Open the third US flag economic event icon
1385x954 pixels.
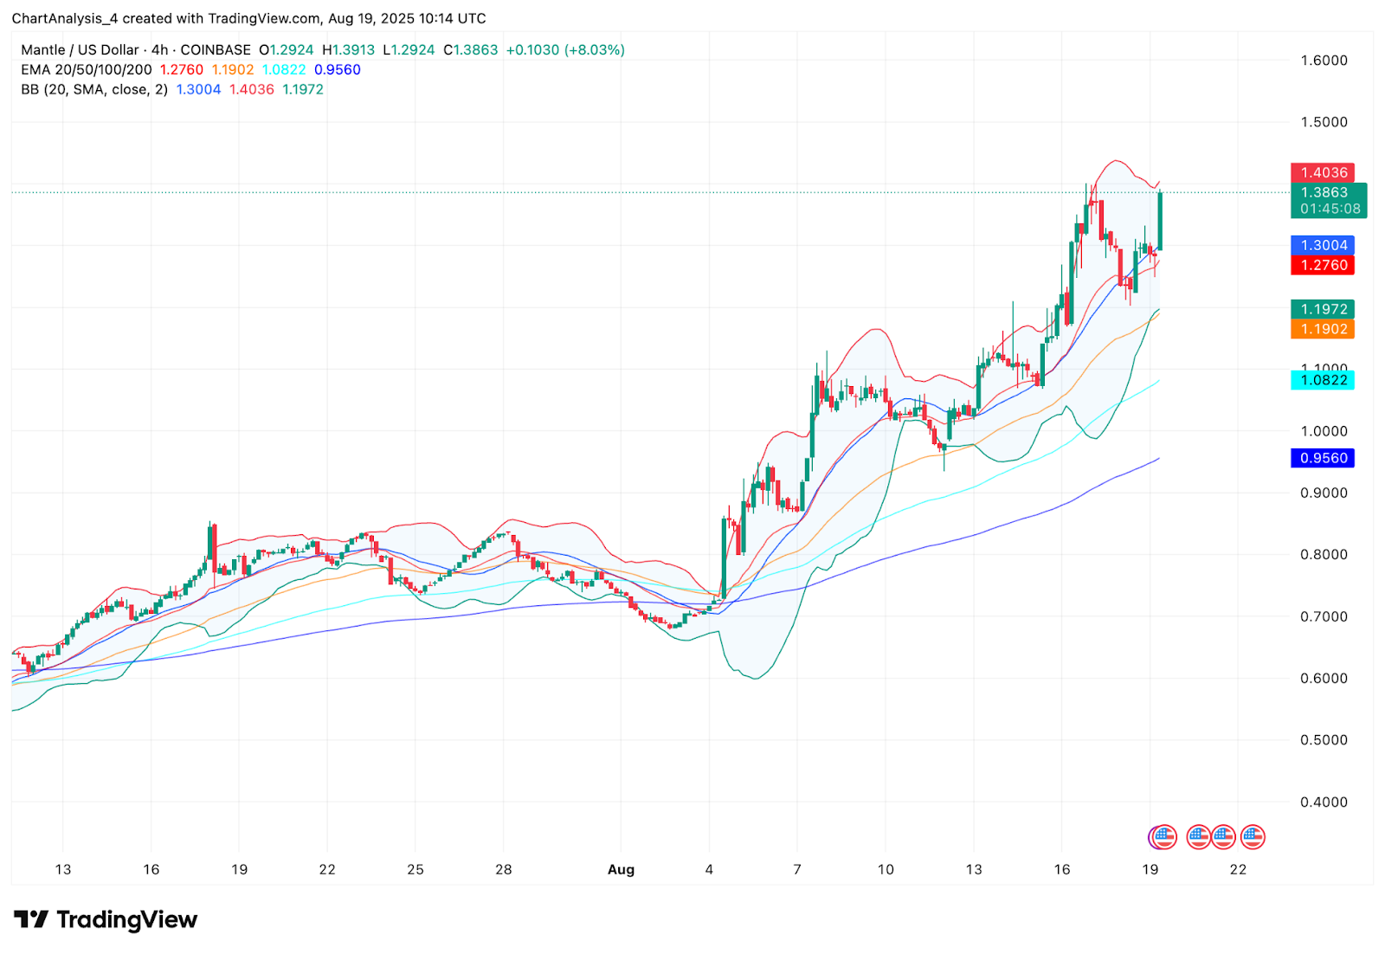(1223, 837)
